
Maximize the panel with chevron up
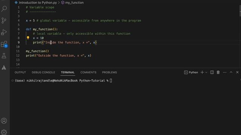tap(231, 72)
